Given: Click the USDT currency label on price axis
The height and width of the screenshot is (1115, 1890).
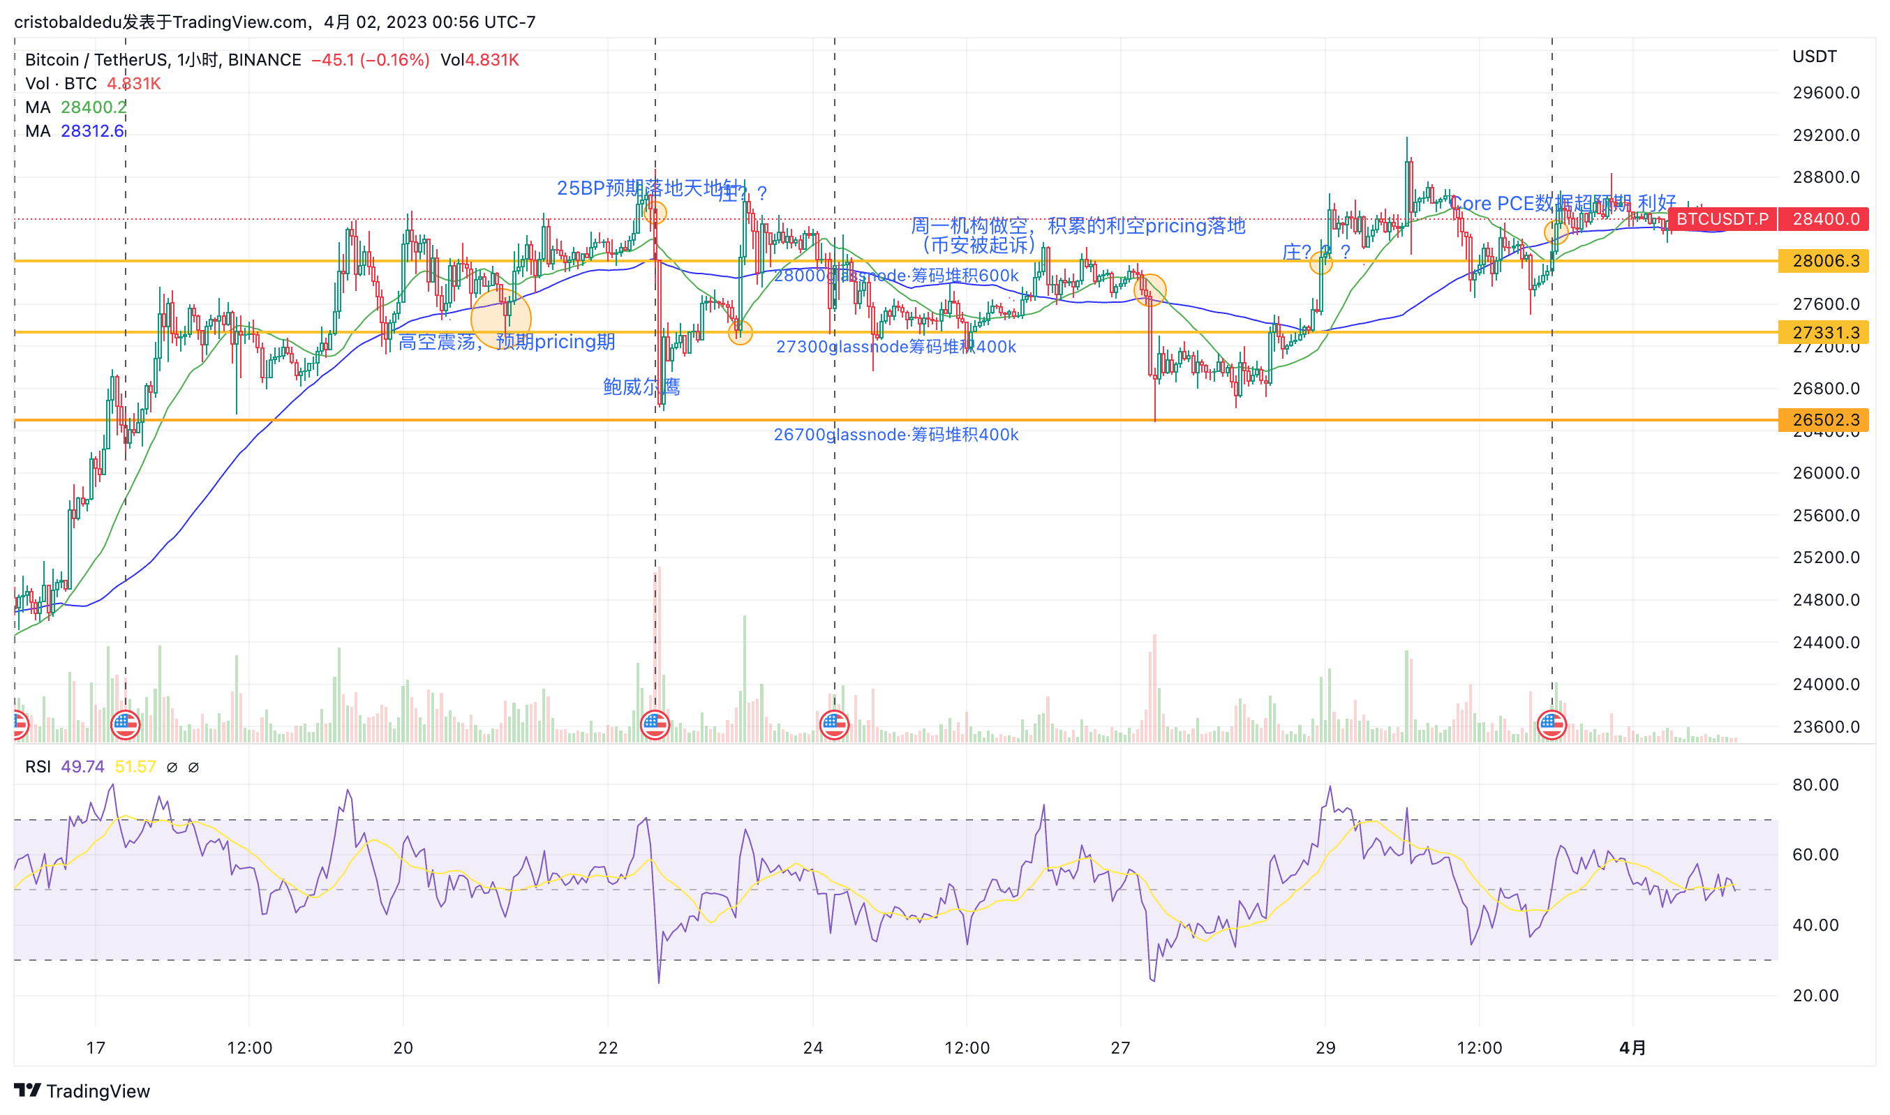Looking at the screenshot, I should 1814,57.
